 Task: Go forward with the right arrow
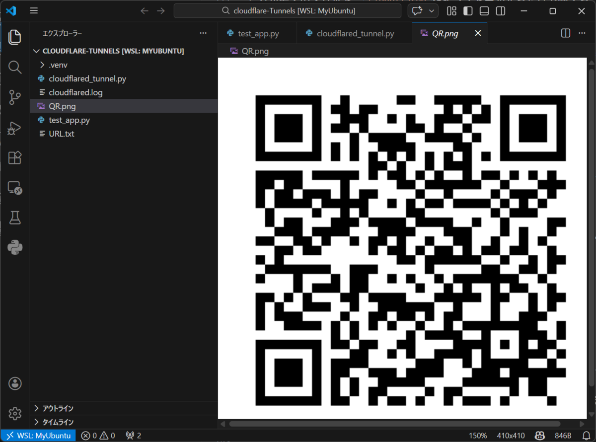point(161,11)
